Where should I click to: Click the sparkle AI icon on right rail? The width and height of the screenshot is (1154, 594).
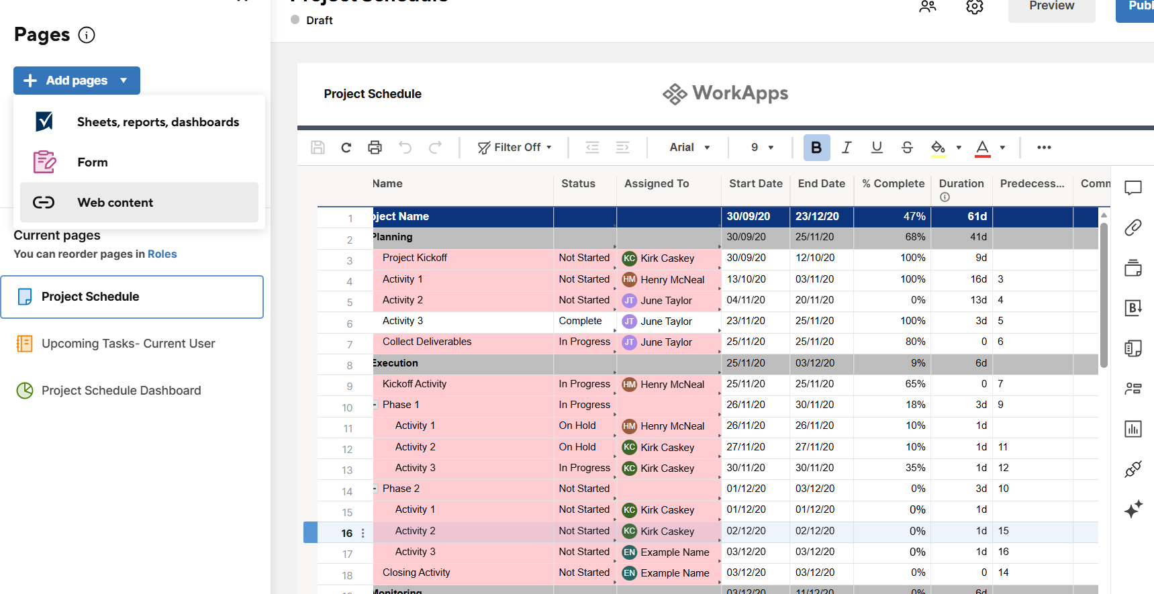[1133, 509]
